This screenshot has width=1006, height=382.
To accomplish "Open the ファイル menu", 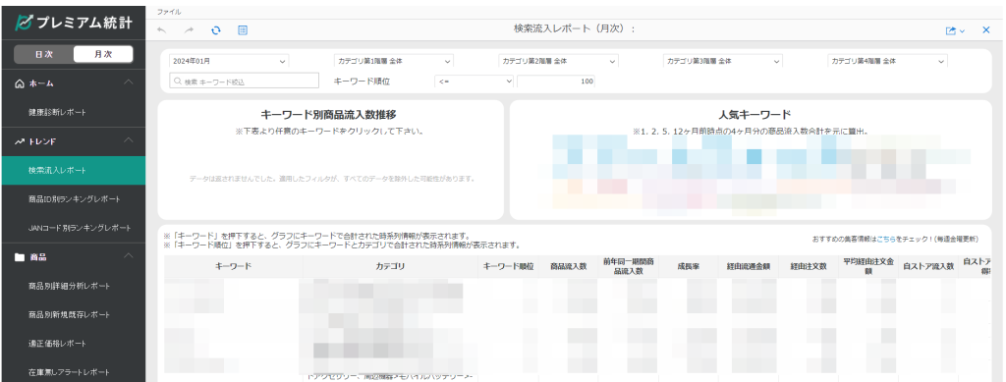I will (169, 12).
